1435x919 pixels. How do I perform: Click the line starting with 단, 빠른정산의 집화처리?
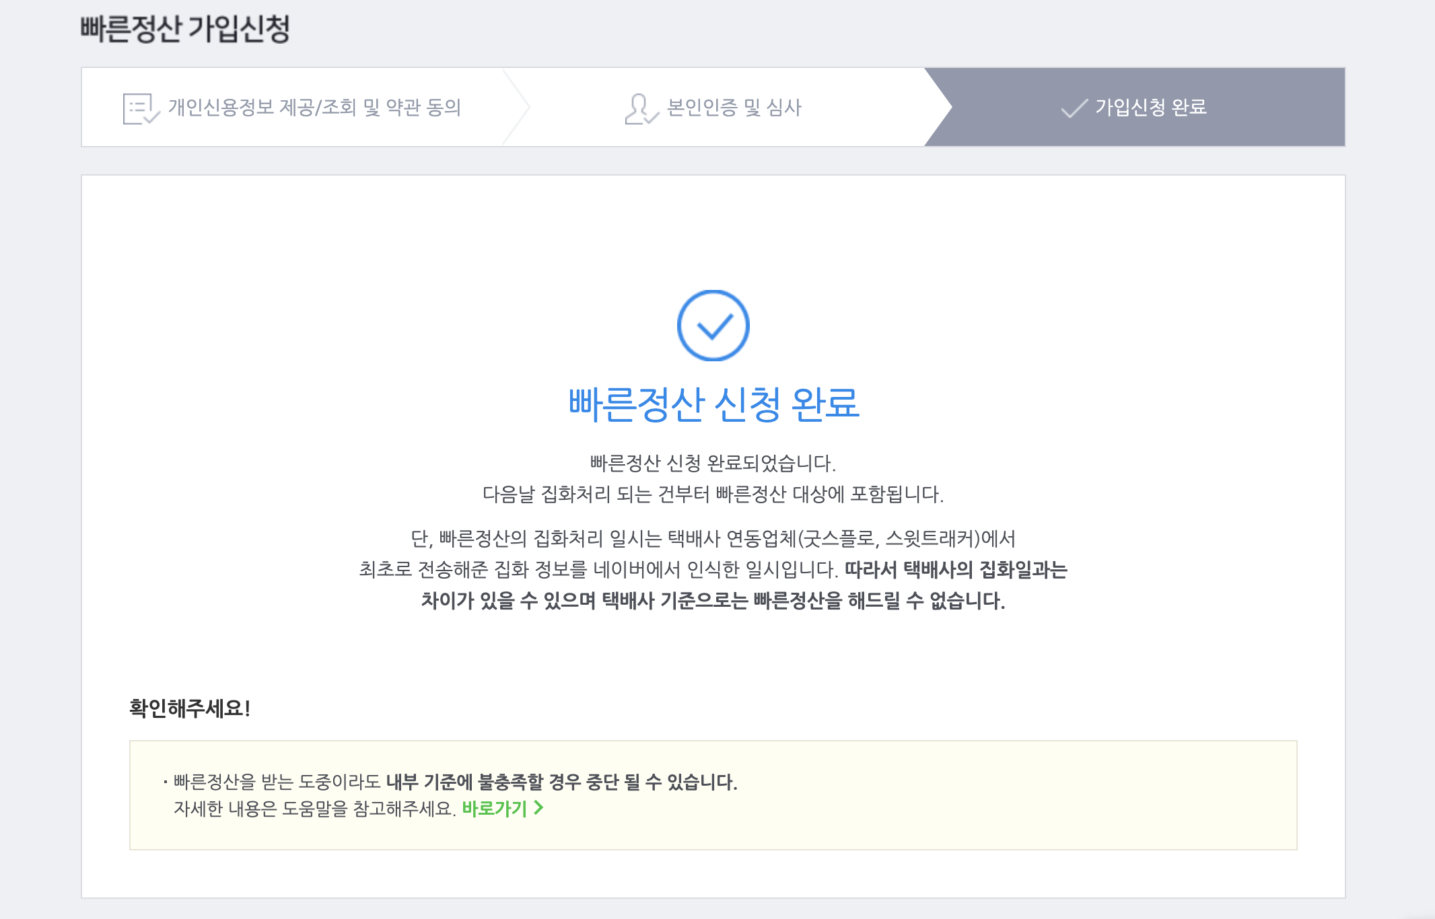coord(713,538)
